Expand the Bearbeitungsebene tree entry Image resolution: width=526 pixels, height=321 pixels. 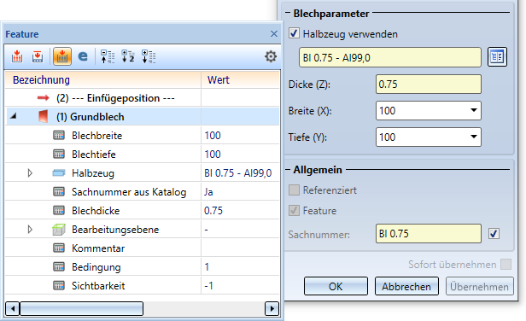(30, 230)
